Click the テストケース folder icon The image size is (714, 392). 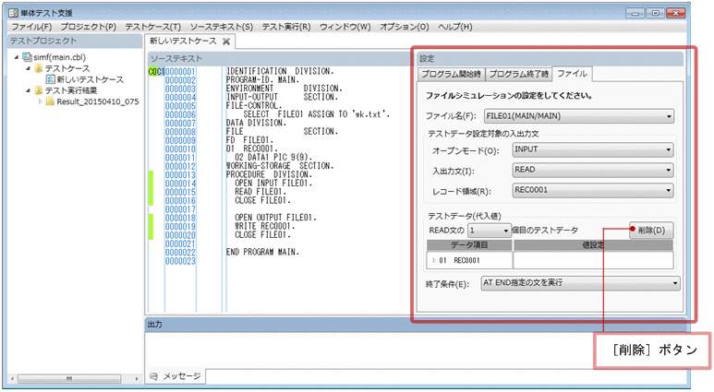click(x=39, y=68)
